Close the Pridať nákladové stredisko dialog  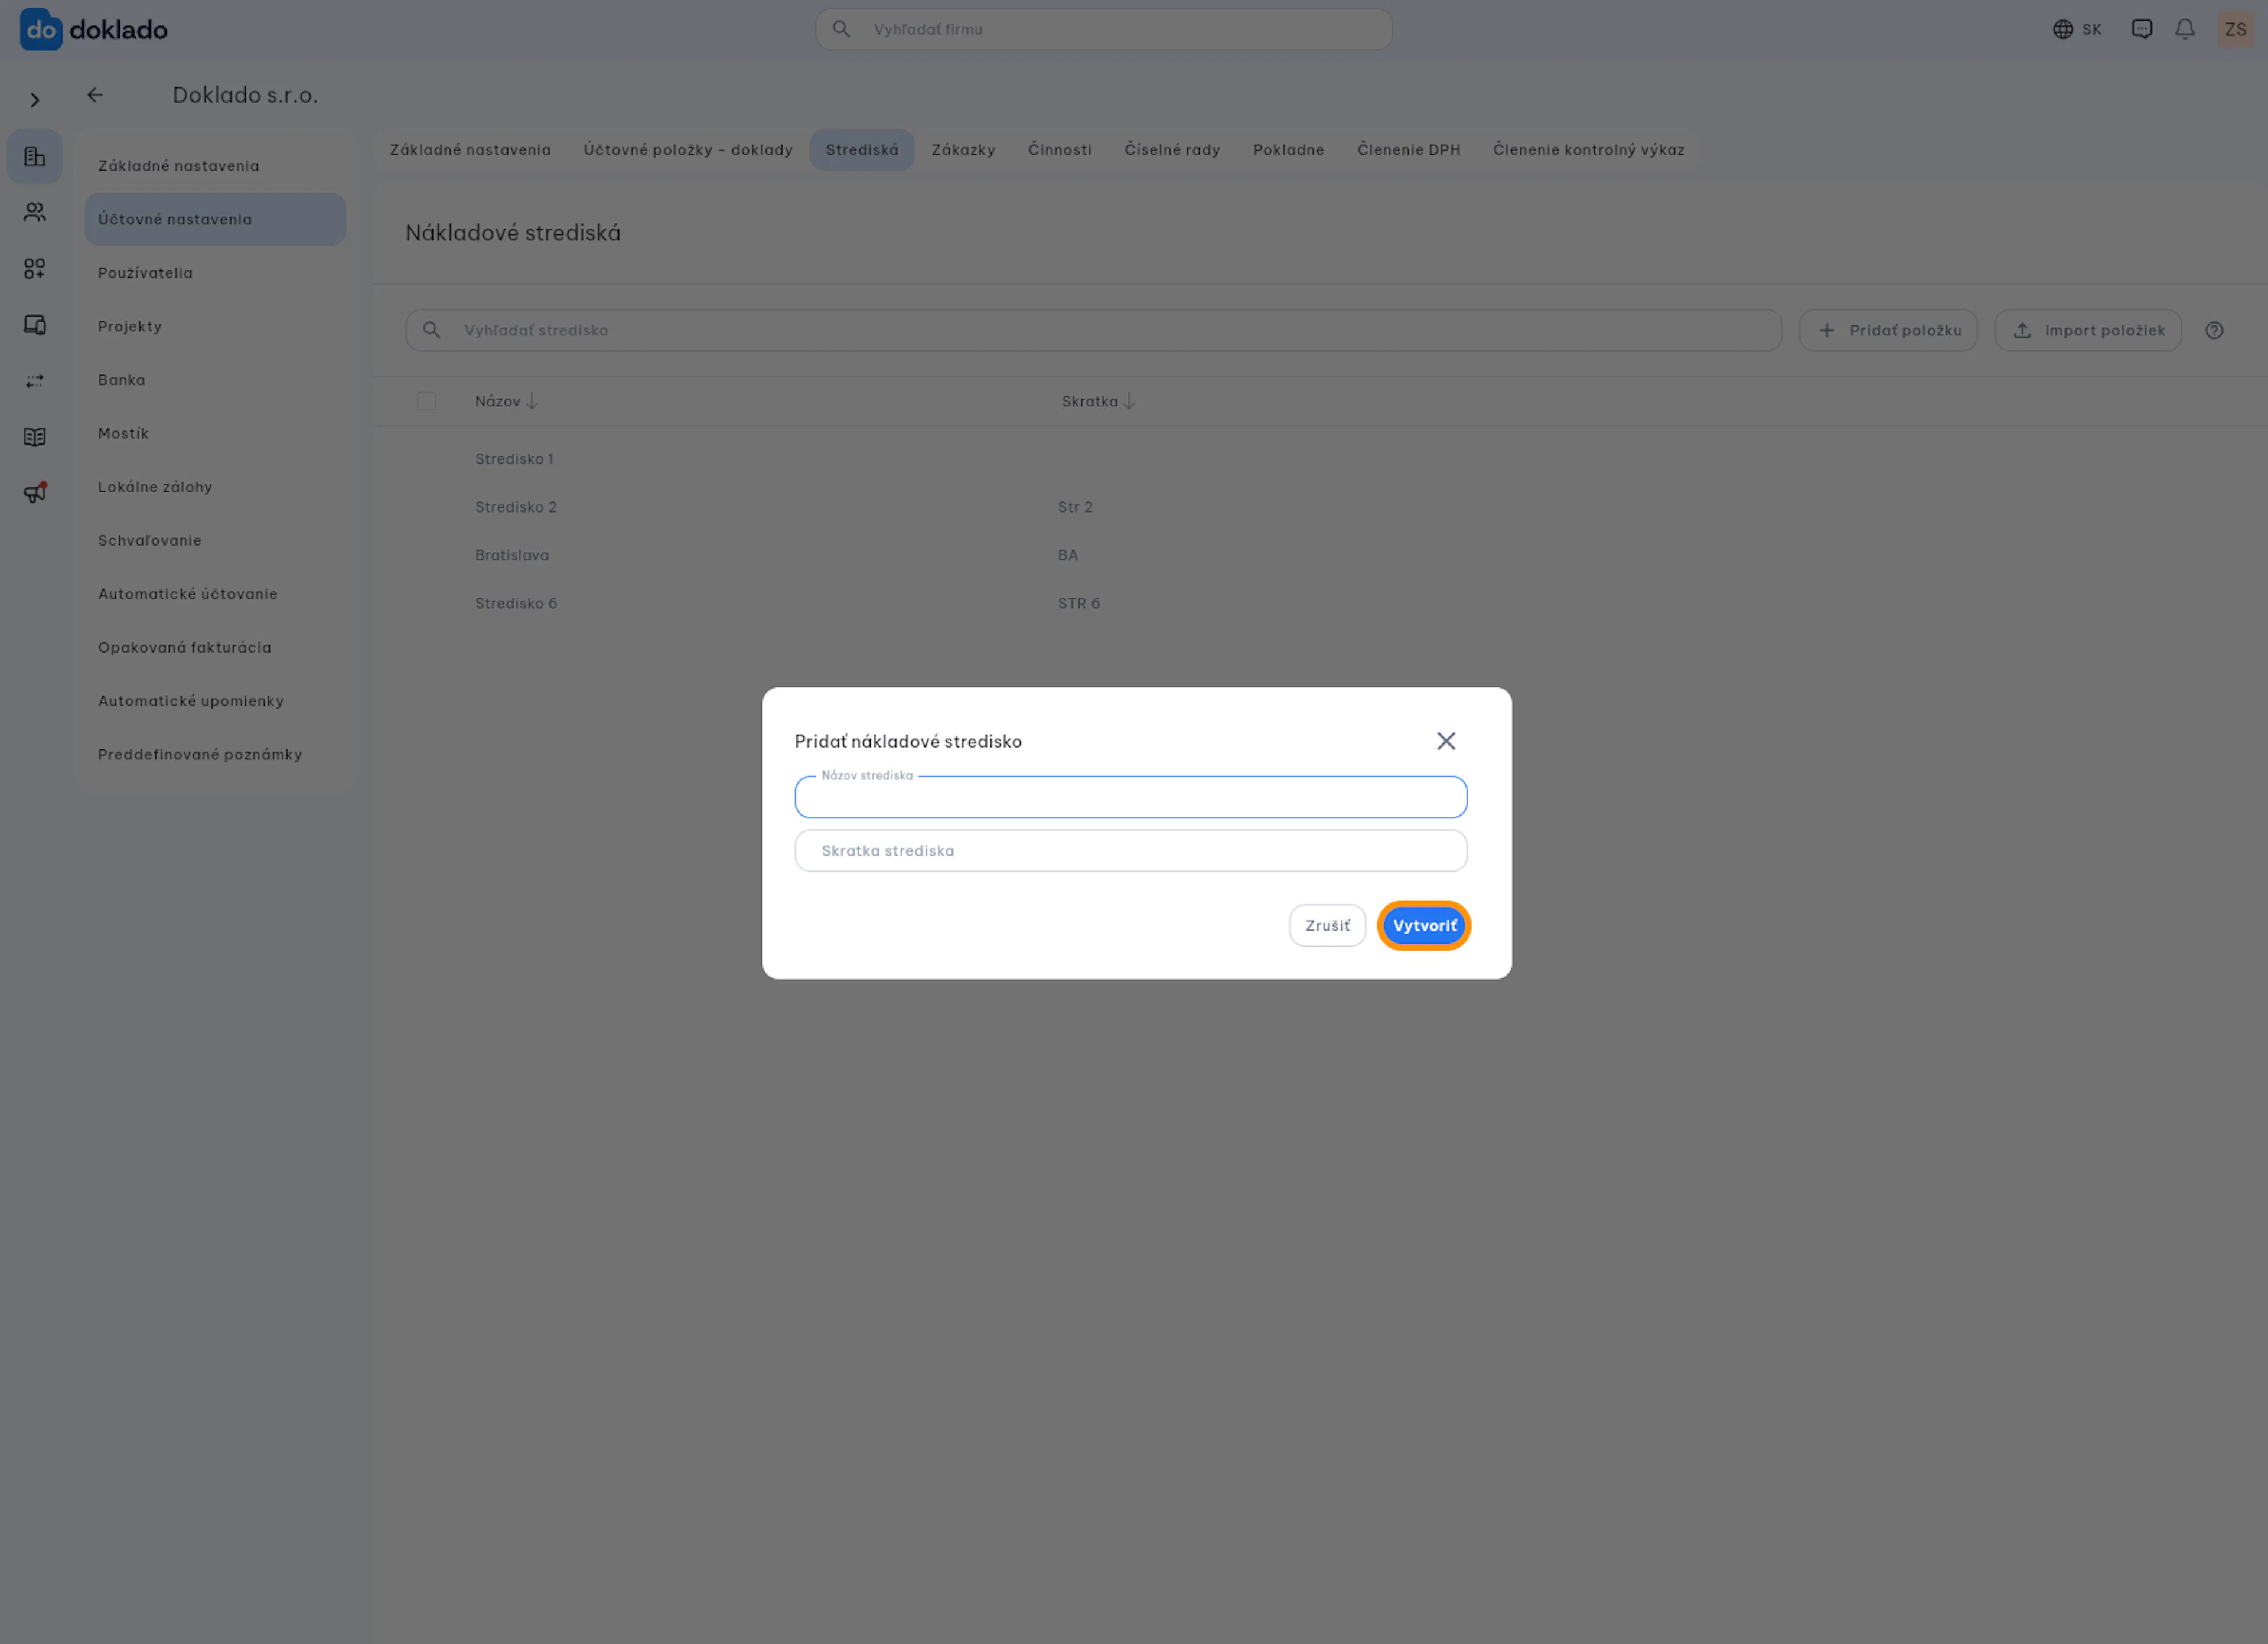coord(1446,741)
